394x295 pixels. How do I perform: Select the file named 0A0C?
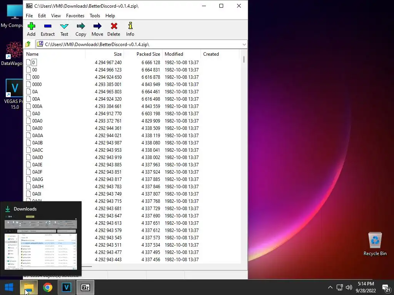click(37, 150)
